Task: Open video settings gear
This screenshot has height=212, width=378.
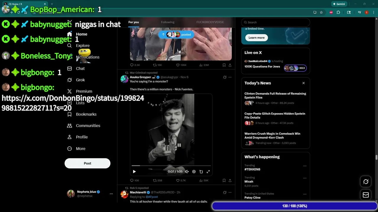Action: coord(194,172)
